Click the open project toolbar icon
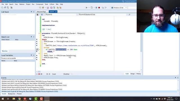Screen dimensions: 180x101 pos(54,8)
